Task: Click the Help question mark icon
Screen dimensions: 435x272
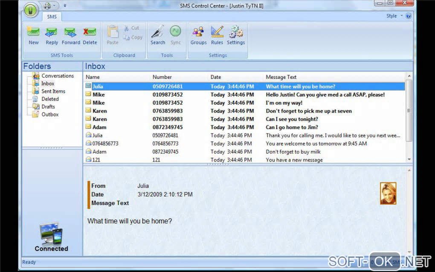Action: pyautogui.click(x=409, y=16)
